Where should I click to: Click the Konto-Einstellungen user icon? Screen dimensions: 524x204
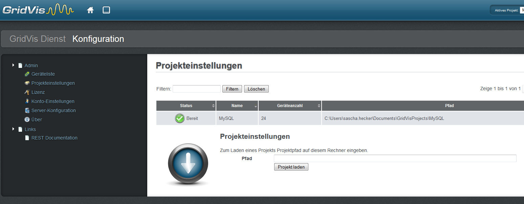coord(27,101)
